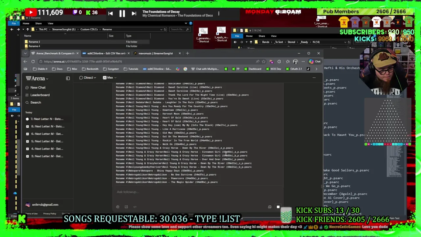Click the Search Rename box in Explorer
Screen dimensions: 421x237
[179, 29]
